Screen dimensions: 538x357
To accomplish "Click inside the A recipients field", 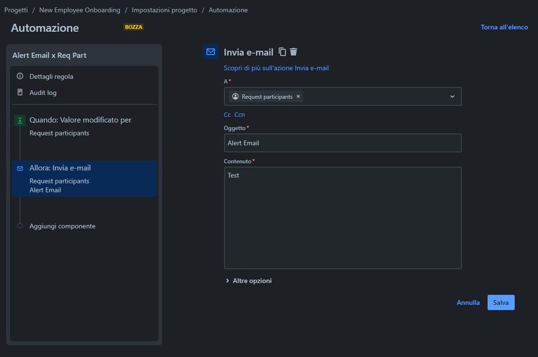I will (343, 96).
